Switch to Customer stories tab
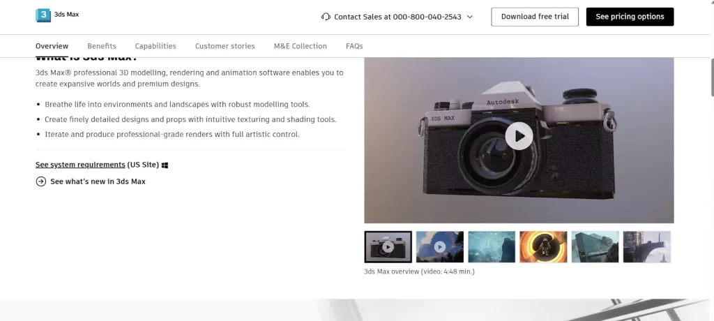This screenshot has height=321, width=714. (225, 46)
